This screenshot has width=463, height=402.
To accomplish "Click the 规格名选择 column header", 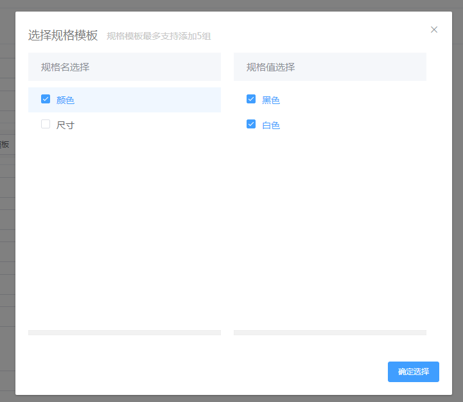I will [x=125, y=67].
